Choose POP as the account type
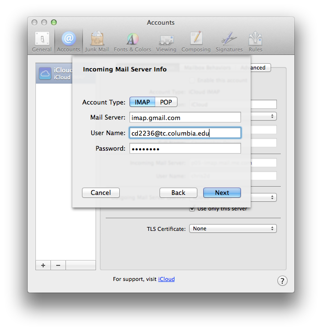Screen dimensions: 322x331 (x=166, y=102)
